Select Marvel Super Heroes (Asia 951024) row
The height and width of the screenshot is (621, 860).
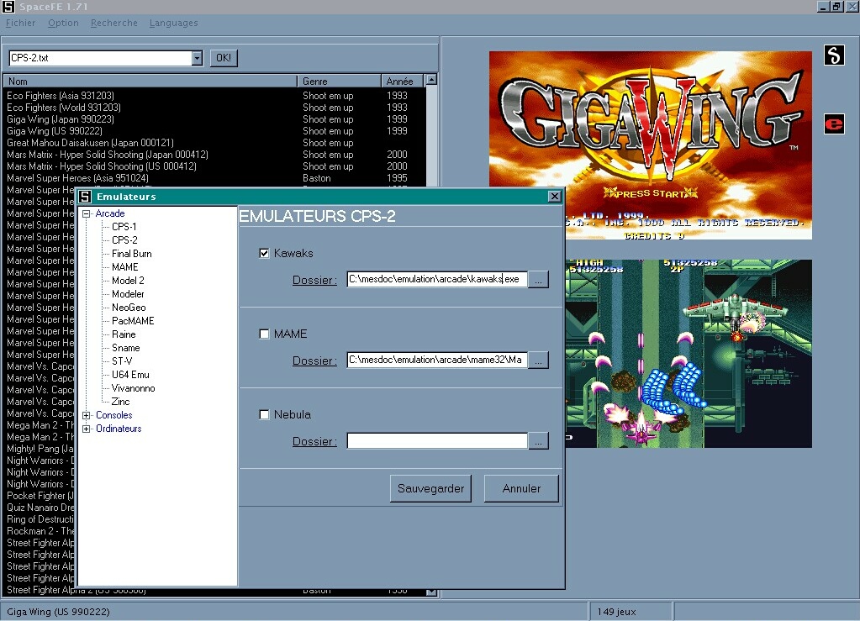(214, 178)
